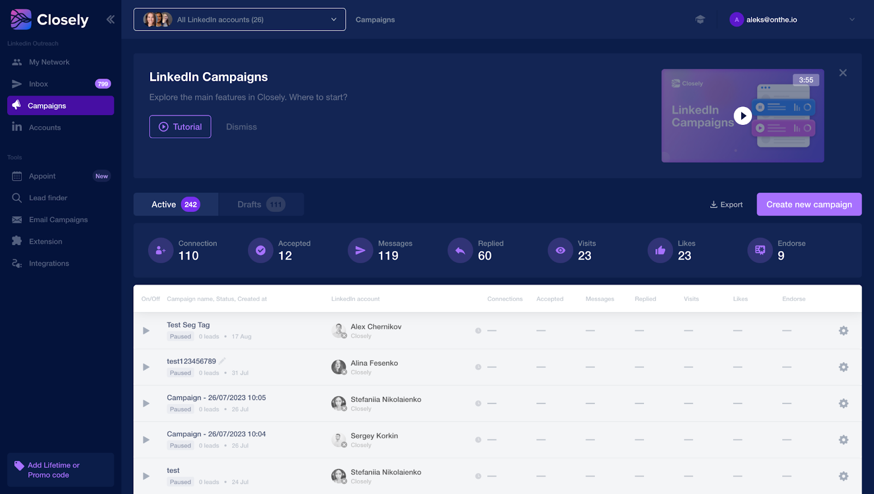Open settings gear for Test Seg Tag
874x494 pixels.
(x=843, y=331)
